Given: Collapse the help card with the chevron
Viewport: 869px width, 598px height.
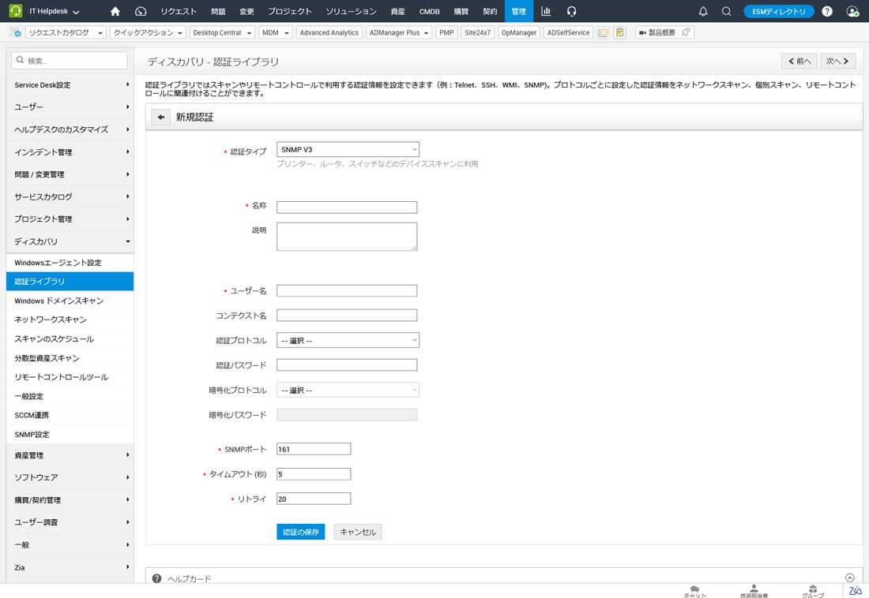Looking at the screenshot, I should point(849,577).
